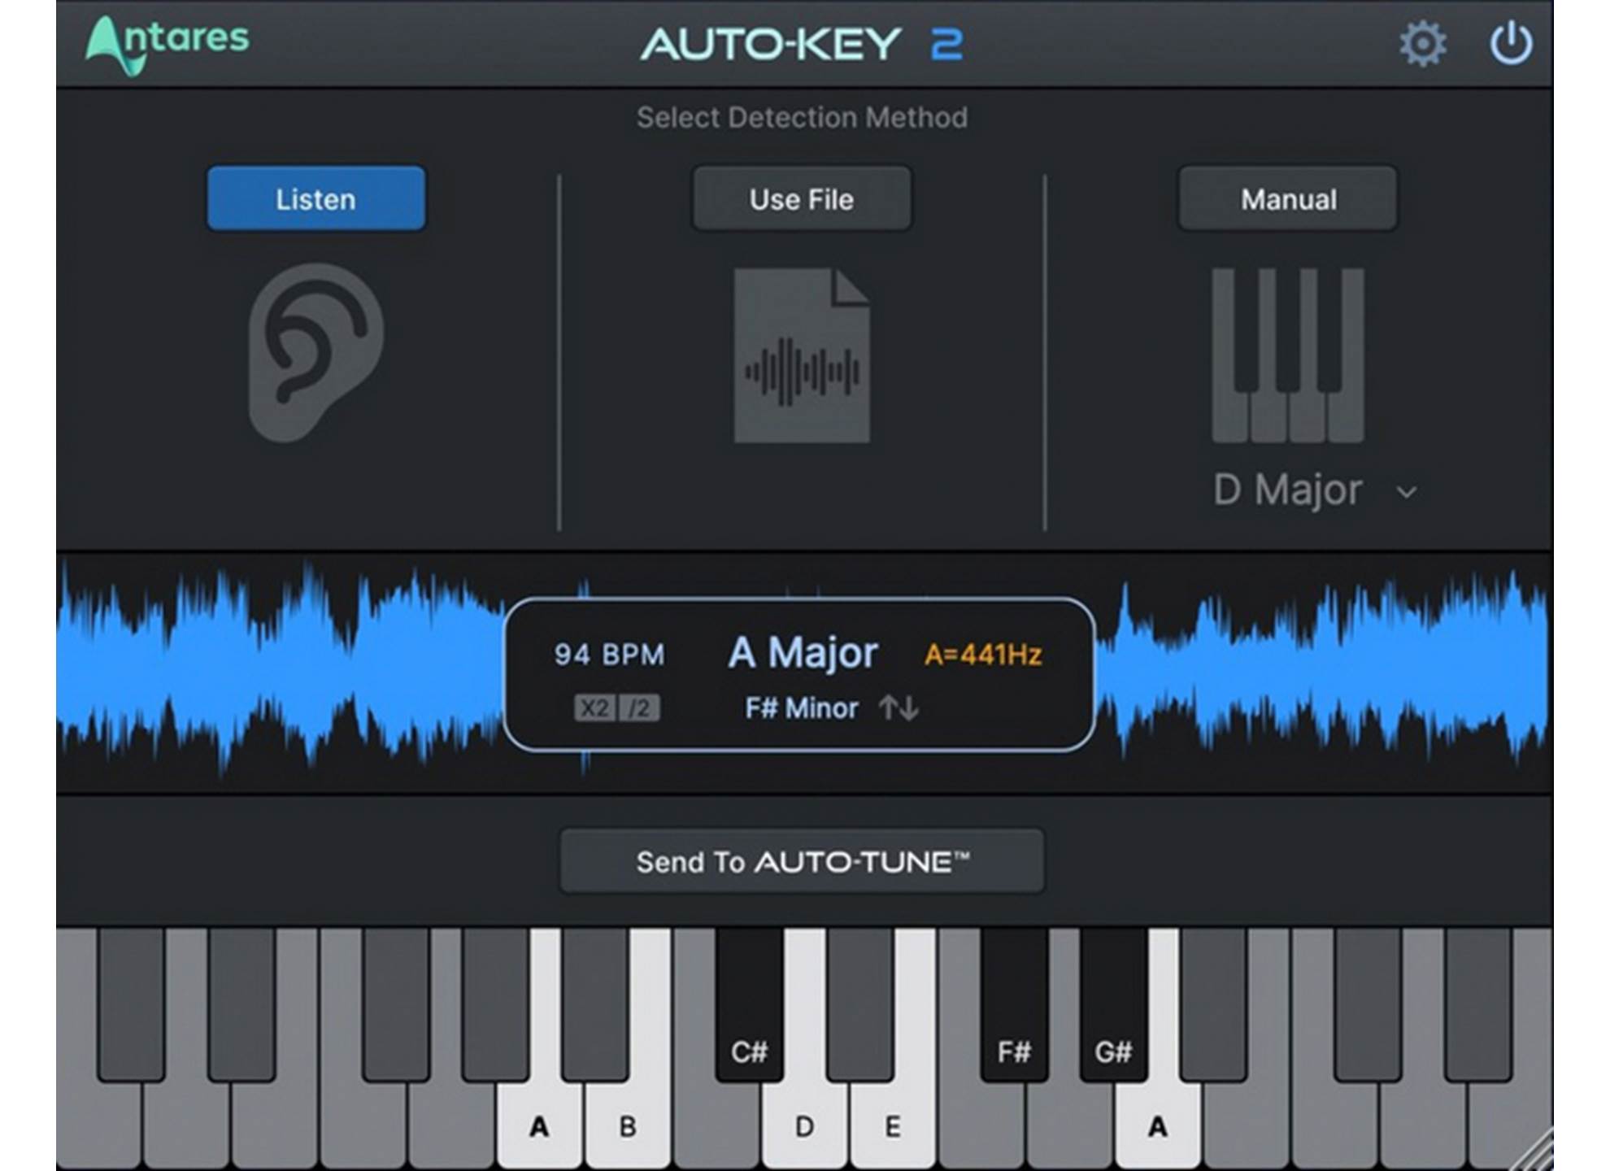
Task: Halve the tempo with /2 button
Action: tap(639, 708)
